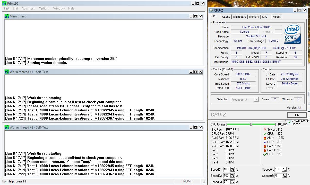
Task: Click the NUM indicator in Prime95 status bar
Action: 187,181
